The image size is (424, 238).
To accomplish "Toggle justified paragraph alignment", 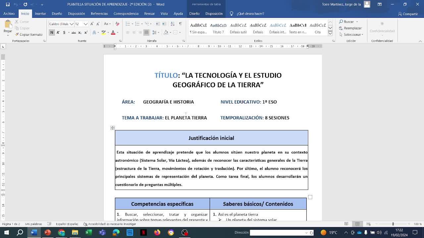I will (146, 32).
